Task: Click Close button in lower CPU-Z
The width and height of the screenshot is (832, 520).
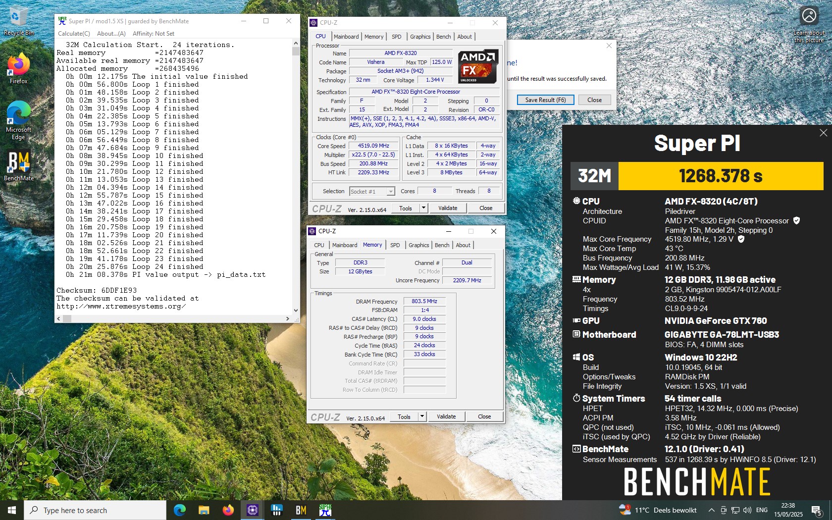Action: 484,416
